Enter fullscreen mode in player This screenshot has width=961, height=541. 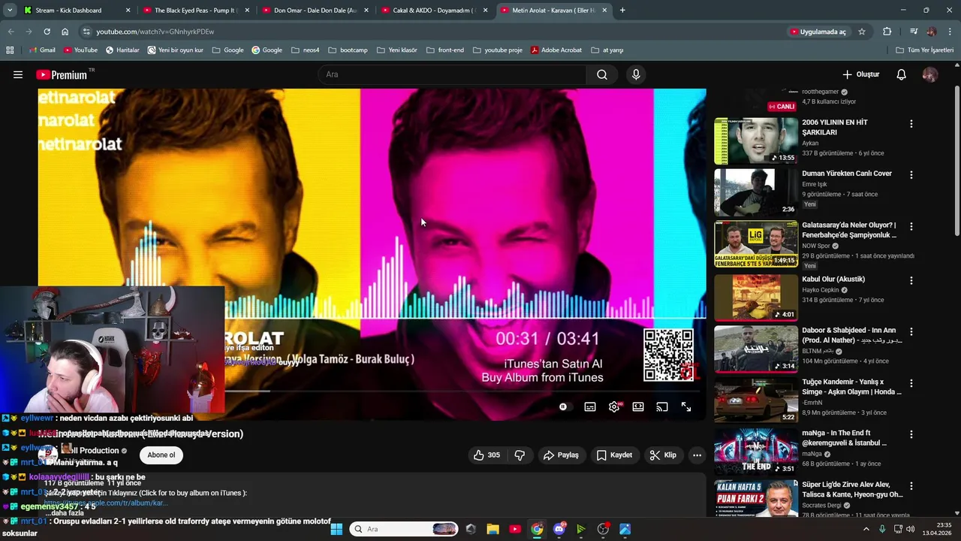(686, 407)
